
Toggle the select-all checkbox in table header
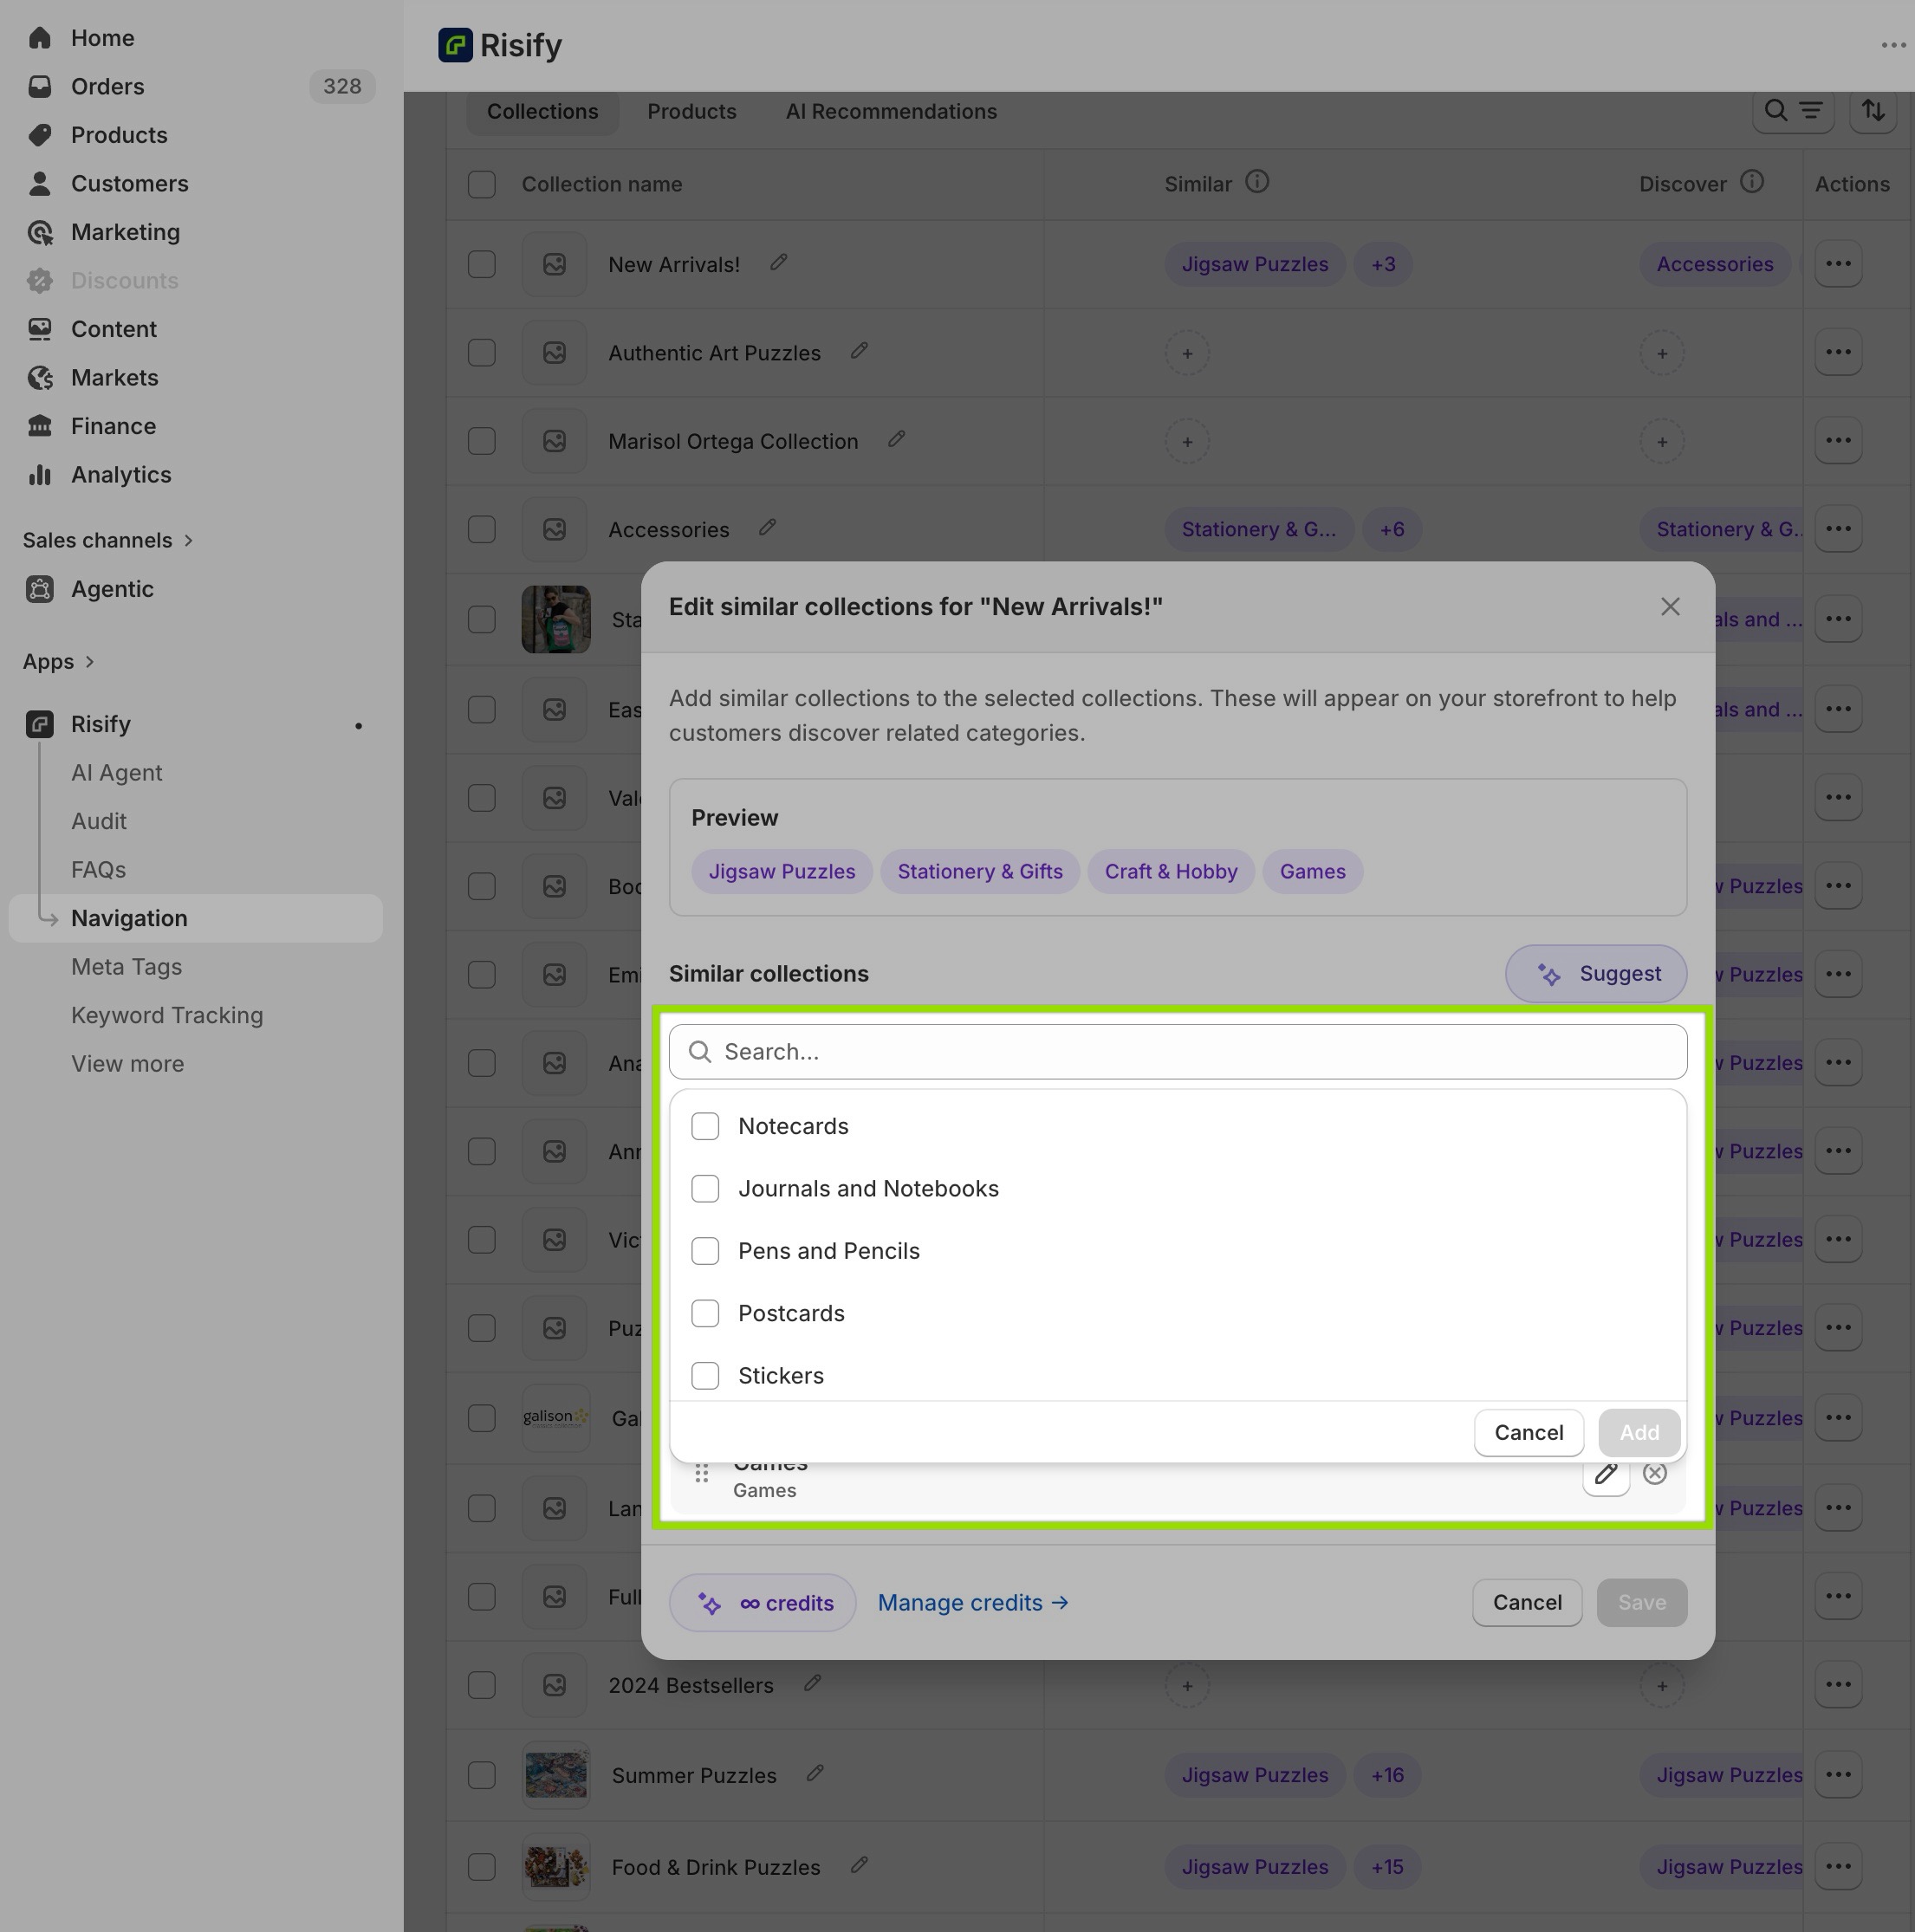(482, 184)
